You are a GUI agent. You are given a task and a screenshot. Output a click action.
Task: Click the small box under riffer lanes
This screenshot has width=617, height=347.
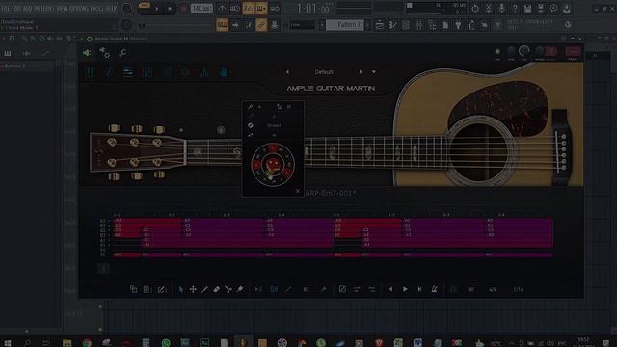pyautogui.click(x=103, y=269)
